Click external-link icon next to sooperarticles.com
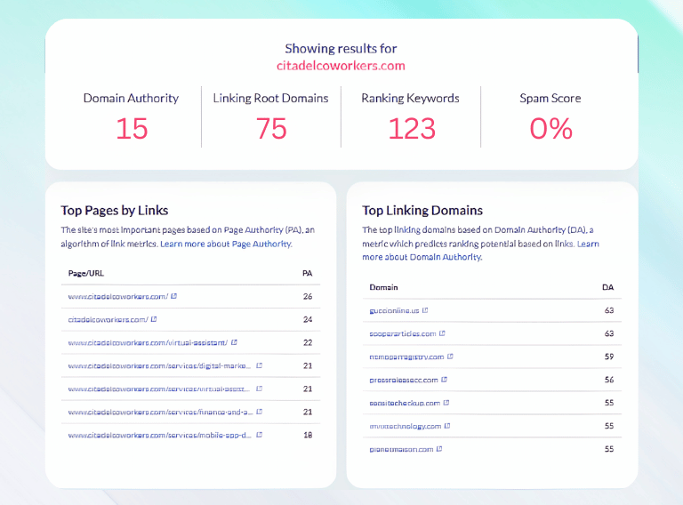The height and width of the screenshot is (505, 683). [x=442, y=333]
